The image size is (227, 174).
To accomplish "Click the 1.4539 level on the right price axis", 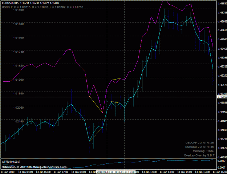I will pyautogui.click(x=222, y=58).
